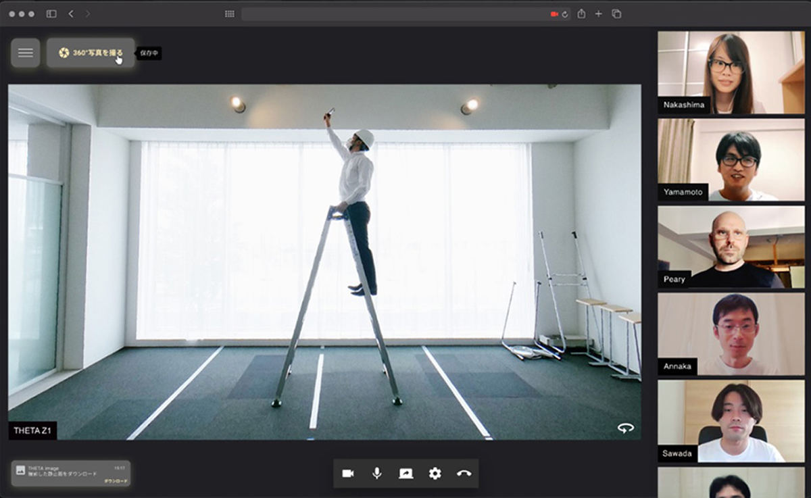Open the hamburger menu
811x498 pixels.
click(25, 53)
